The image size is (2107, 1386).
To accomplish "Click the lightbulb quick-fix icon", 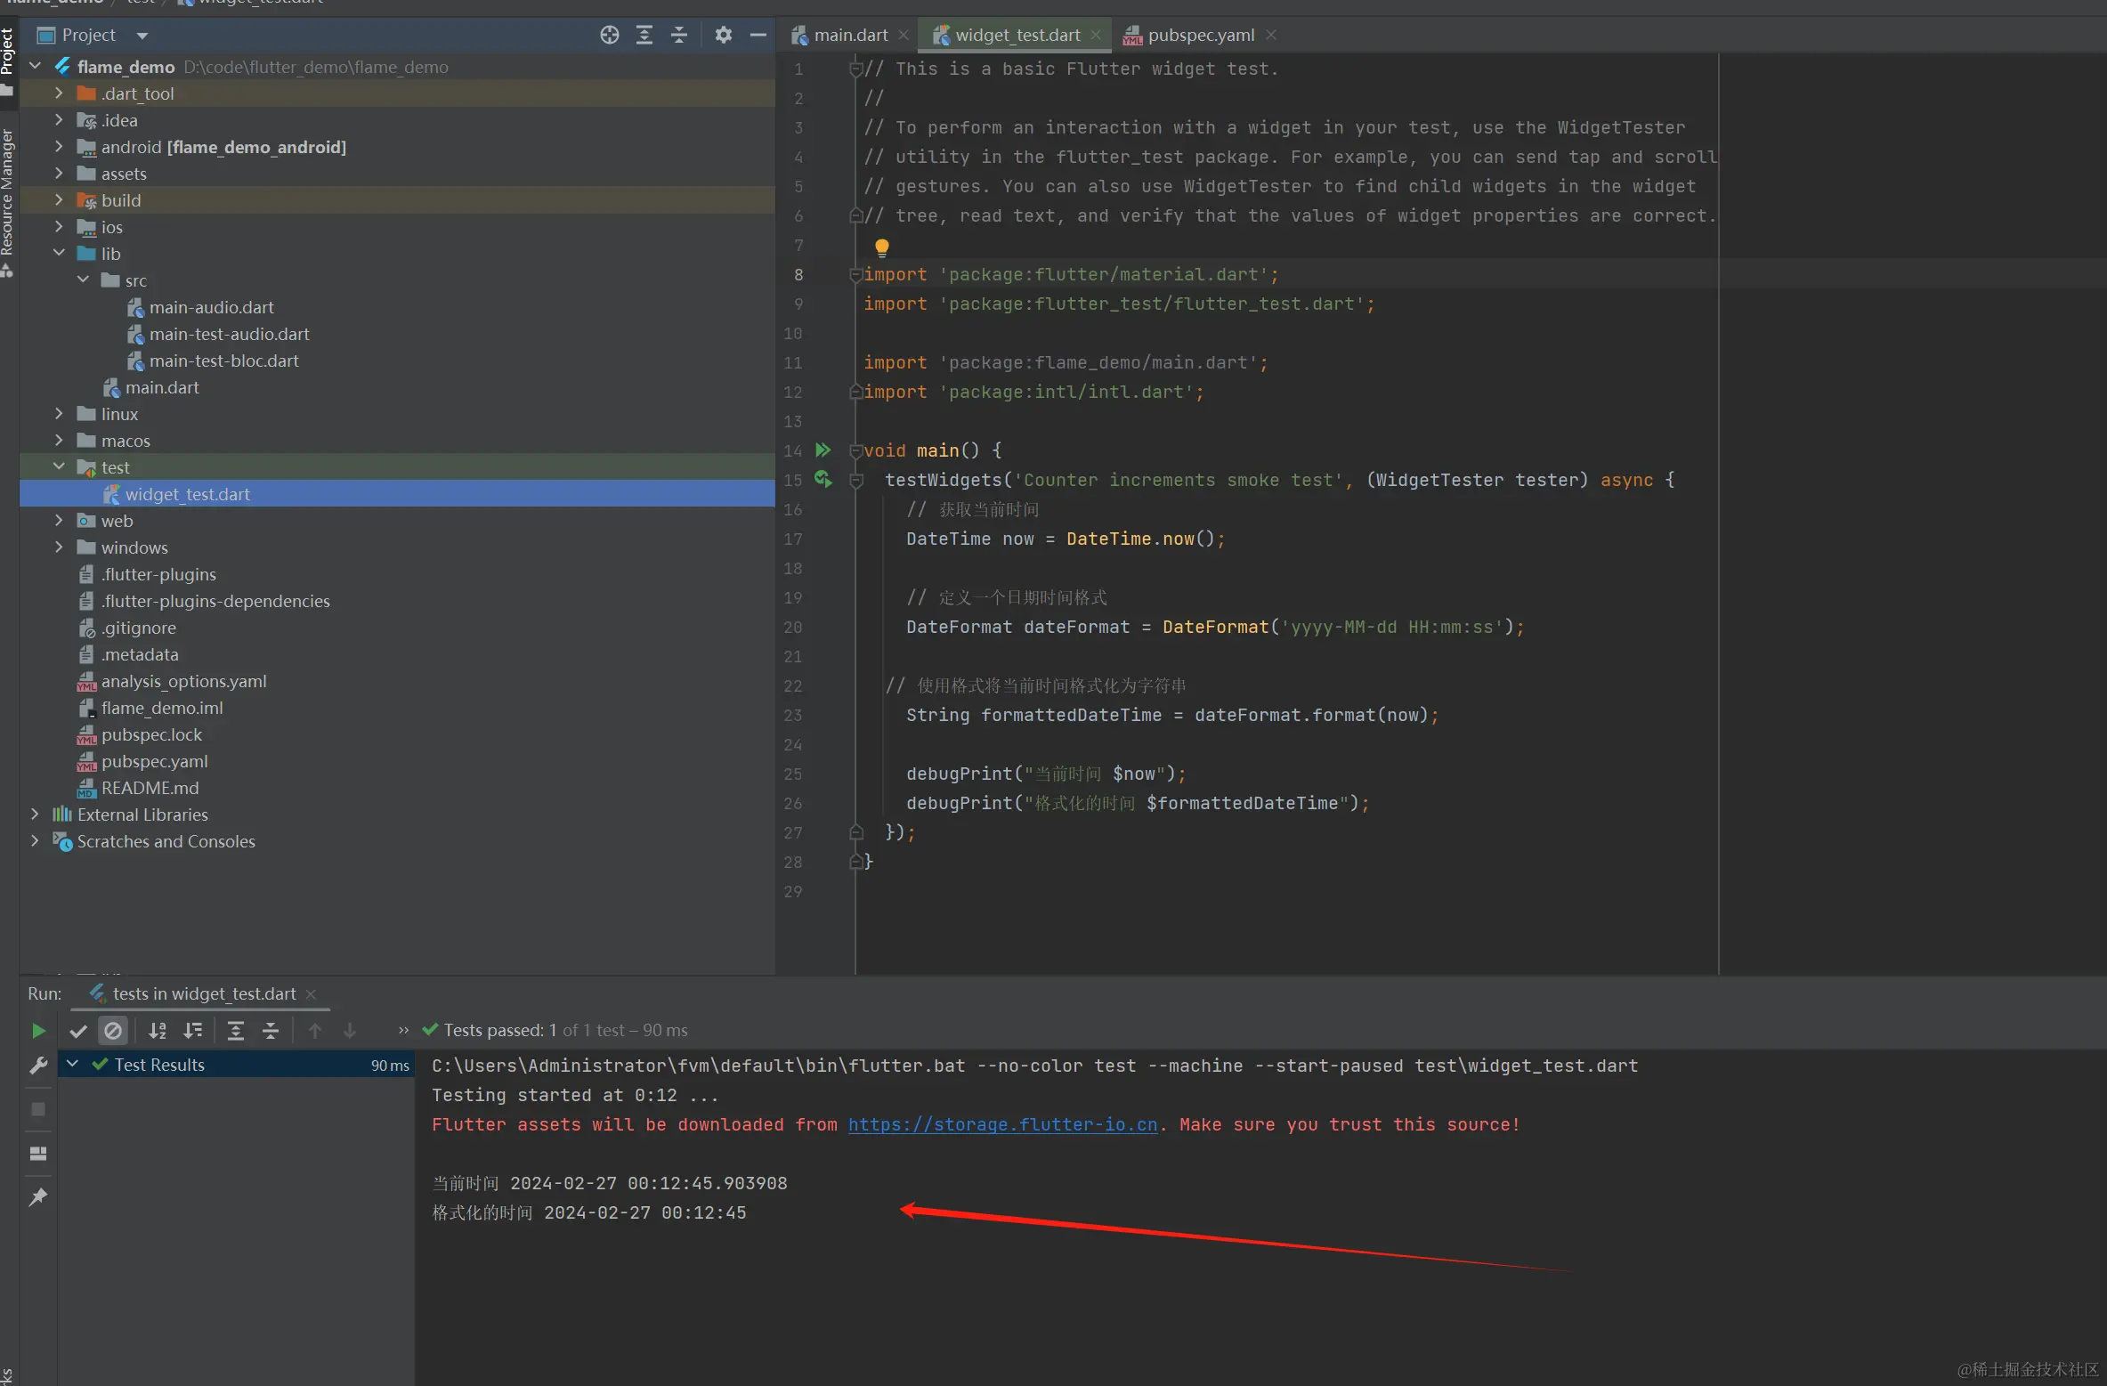I will click(881, 247).
